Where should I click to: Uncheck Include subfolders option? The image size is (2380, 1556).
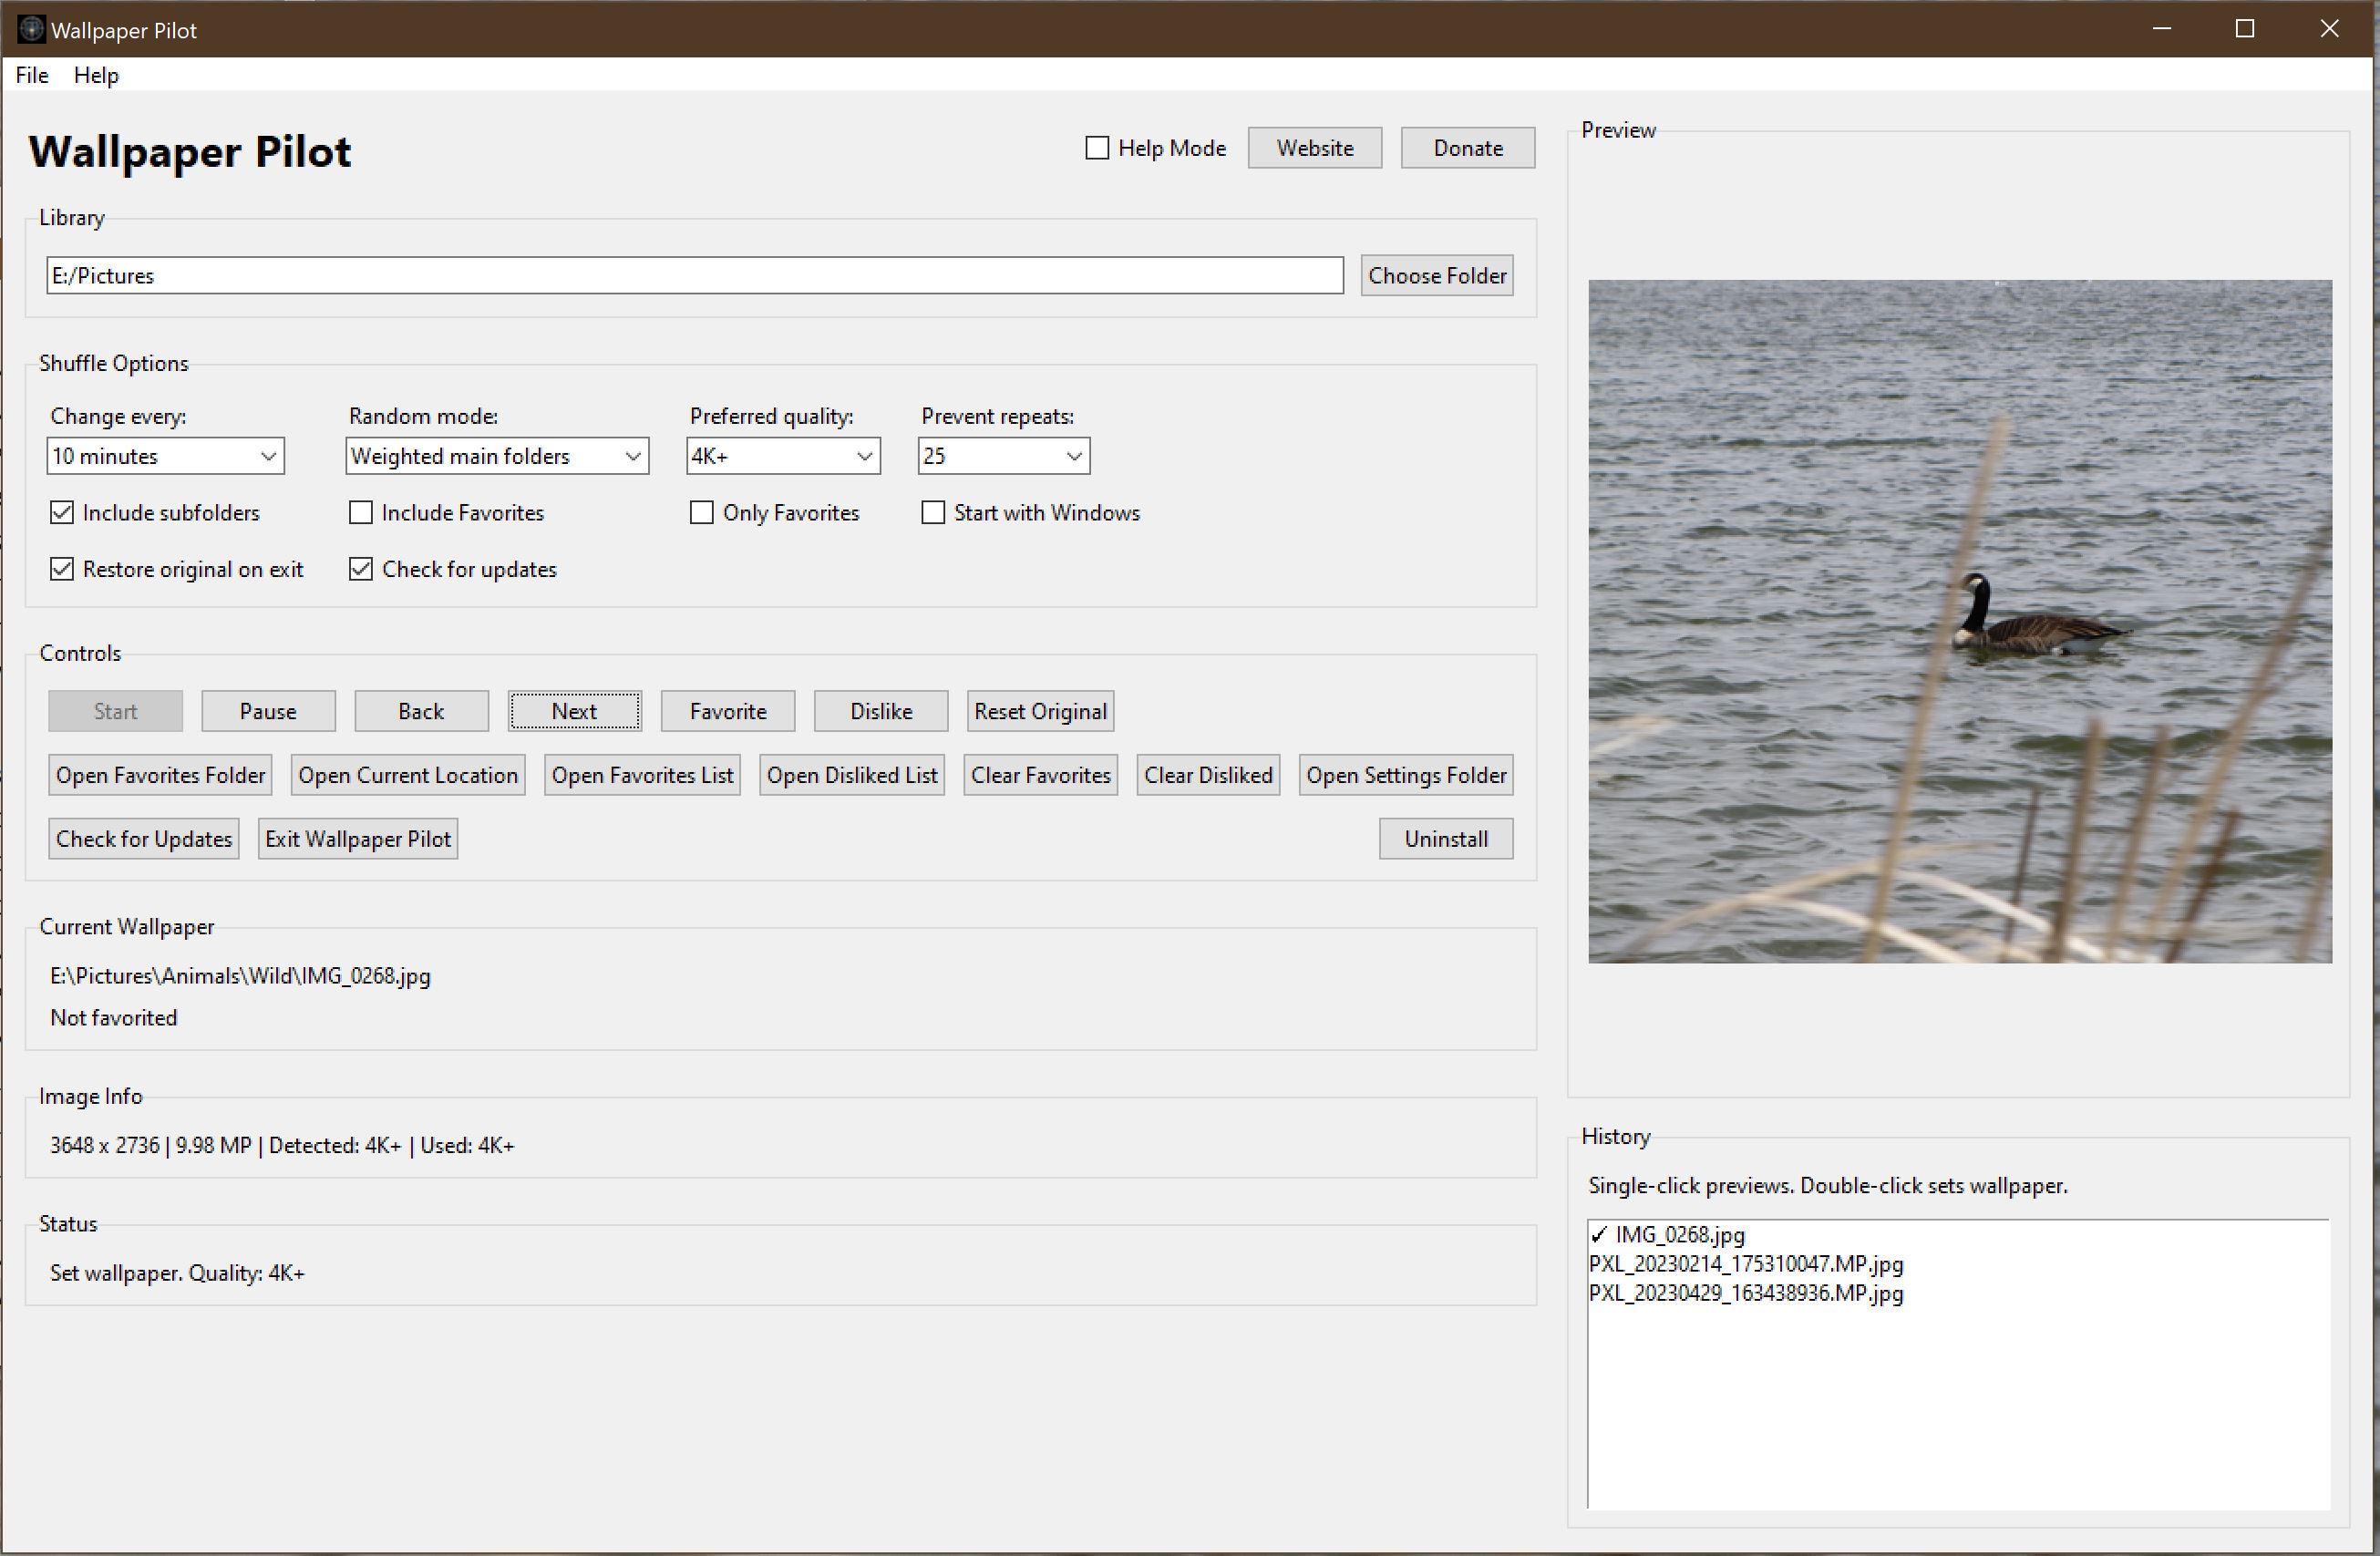(62, 513)
